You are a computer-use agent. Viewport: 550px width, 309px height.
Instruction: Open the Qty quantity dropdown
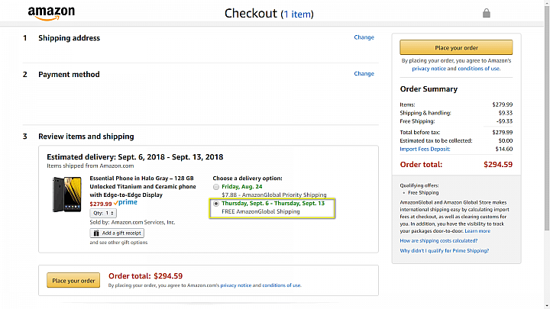click(x=103, y=213)
